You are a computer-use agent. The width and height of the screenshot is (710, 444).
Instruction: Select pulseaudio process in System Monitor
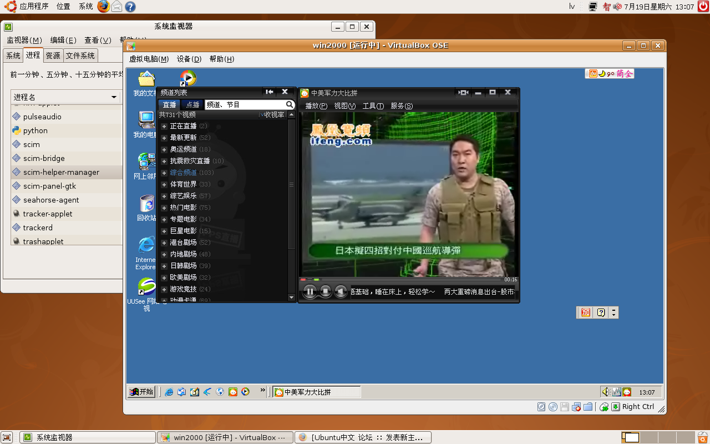67,117
